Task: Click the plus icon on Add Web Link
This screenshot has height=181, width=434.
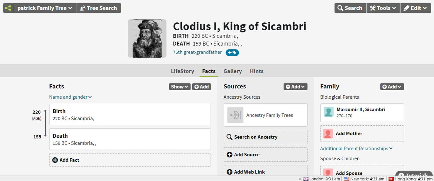Action: coord(230,172)
